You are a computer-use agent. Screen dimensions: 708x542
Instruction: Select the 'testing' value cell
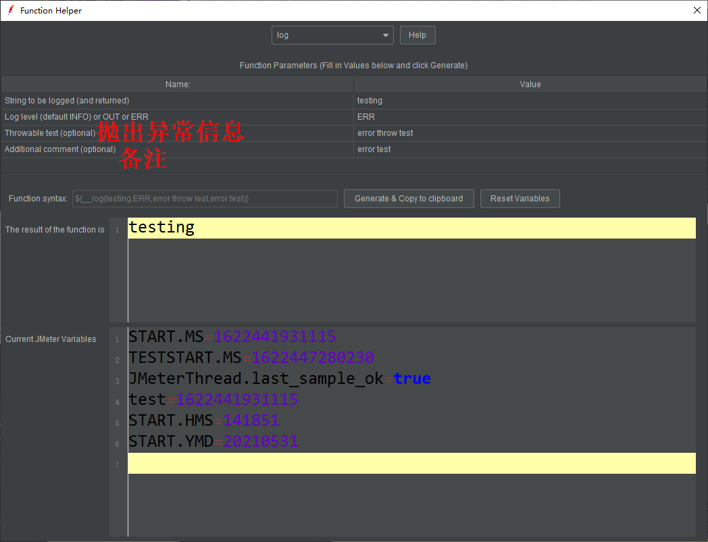(x=530, y=101)
